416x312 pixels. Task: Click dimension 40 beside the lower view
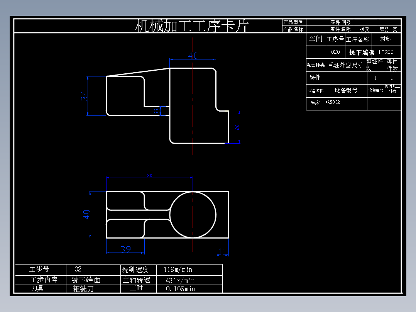[x=86, y=215]
